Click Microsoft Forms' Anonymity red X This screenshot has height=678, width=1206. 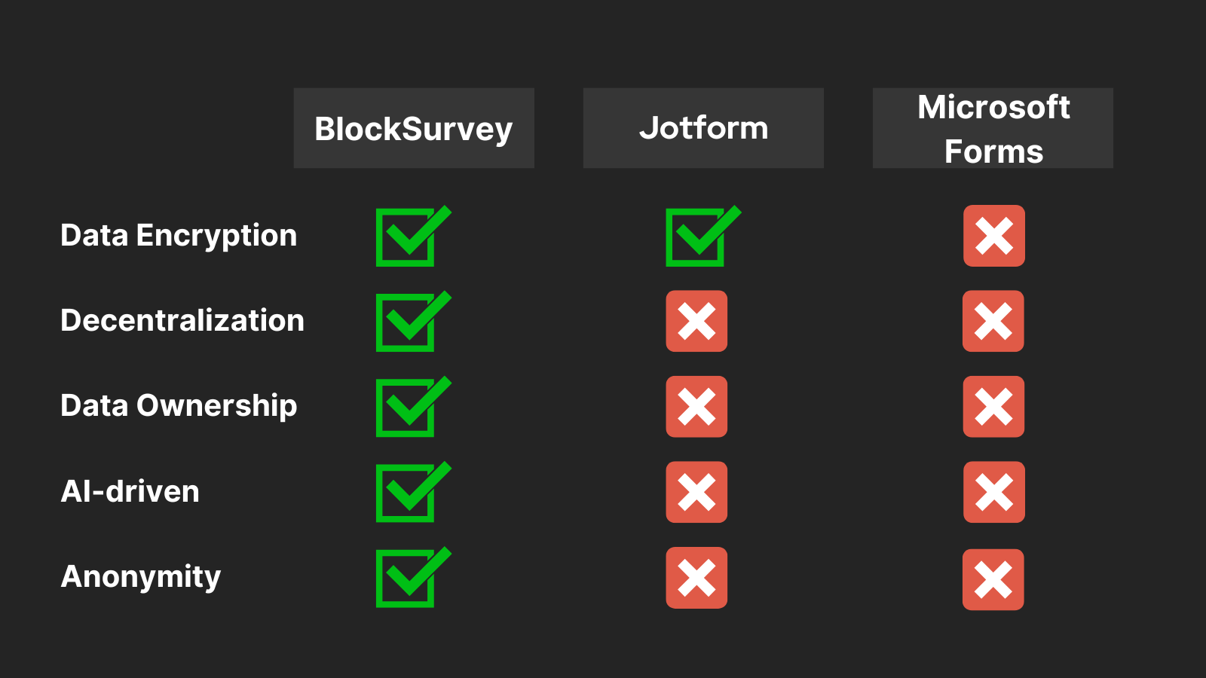pyautogui.click(x=993, y=579)
